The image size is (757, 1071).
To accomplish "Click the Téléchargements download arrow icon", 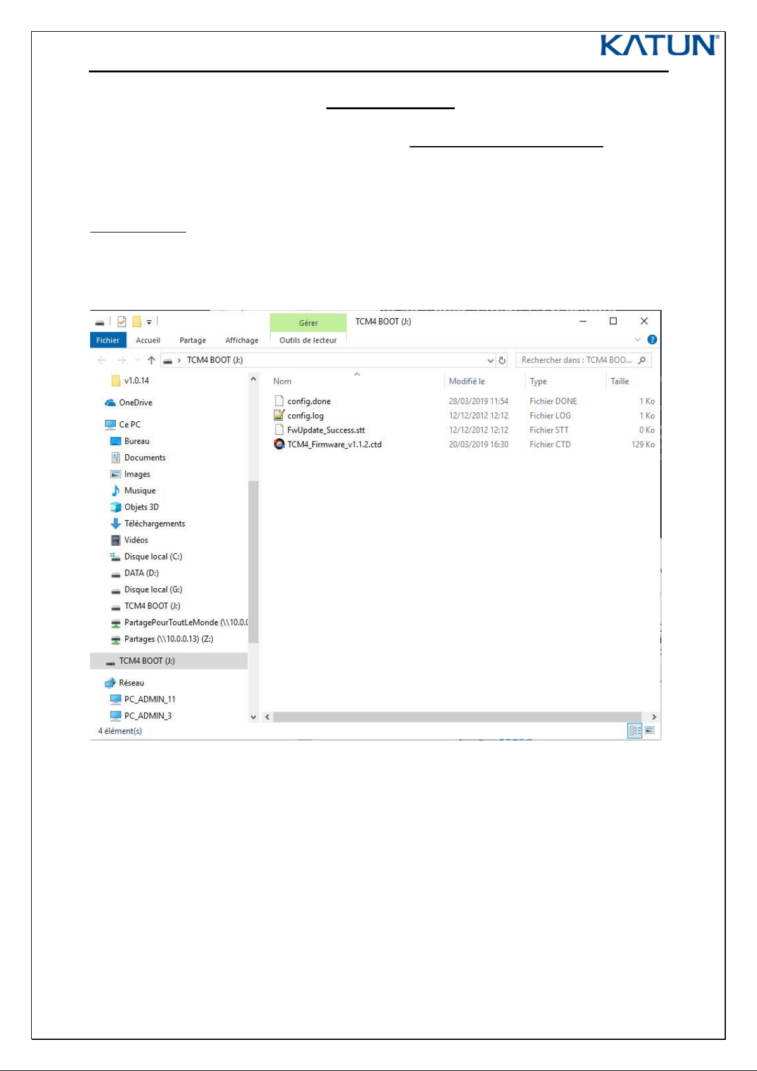I will click(x=116, y=523).
